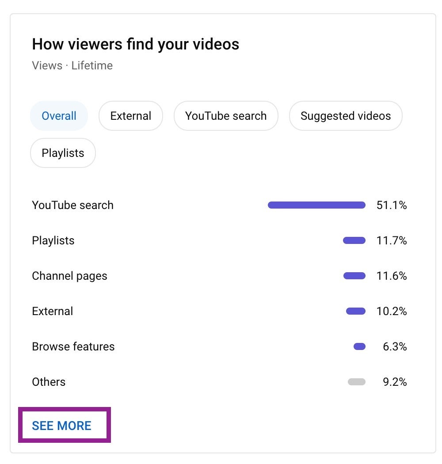Click the SEE MORE link
The width and height of the screenshot is (442, 464).
[62, 426]
